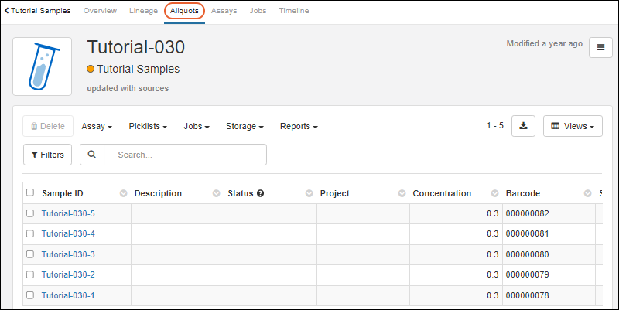The image size is (619, 310).
Task: Open the Tutorial-030-3 sample link
Action: tap(68, 254)
